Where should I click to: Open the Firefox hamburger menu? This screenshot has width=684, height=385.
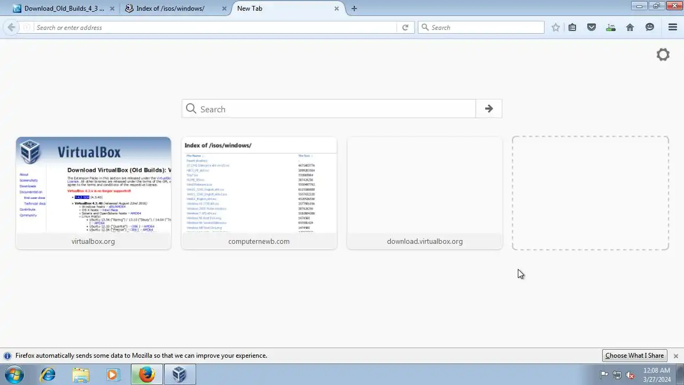(x=673, y=27)
